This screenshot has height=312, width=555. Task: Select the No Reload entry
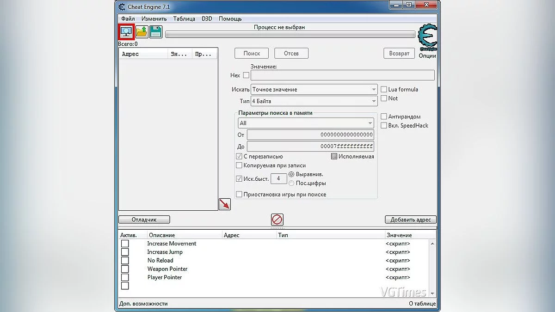coord(160,260)
